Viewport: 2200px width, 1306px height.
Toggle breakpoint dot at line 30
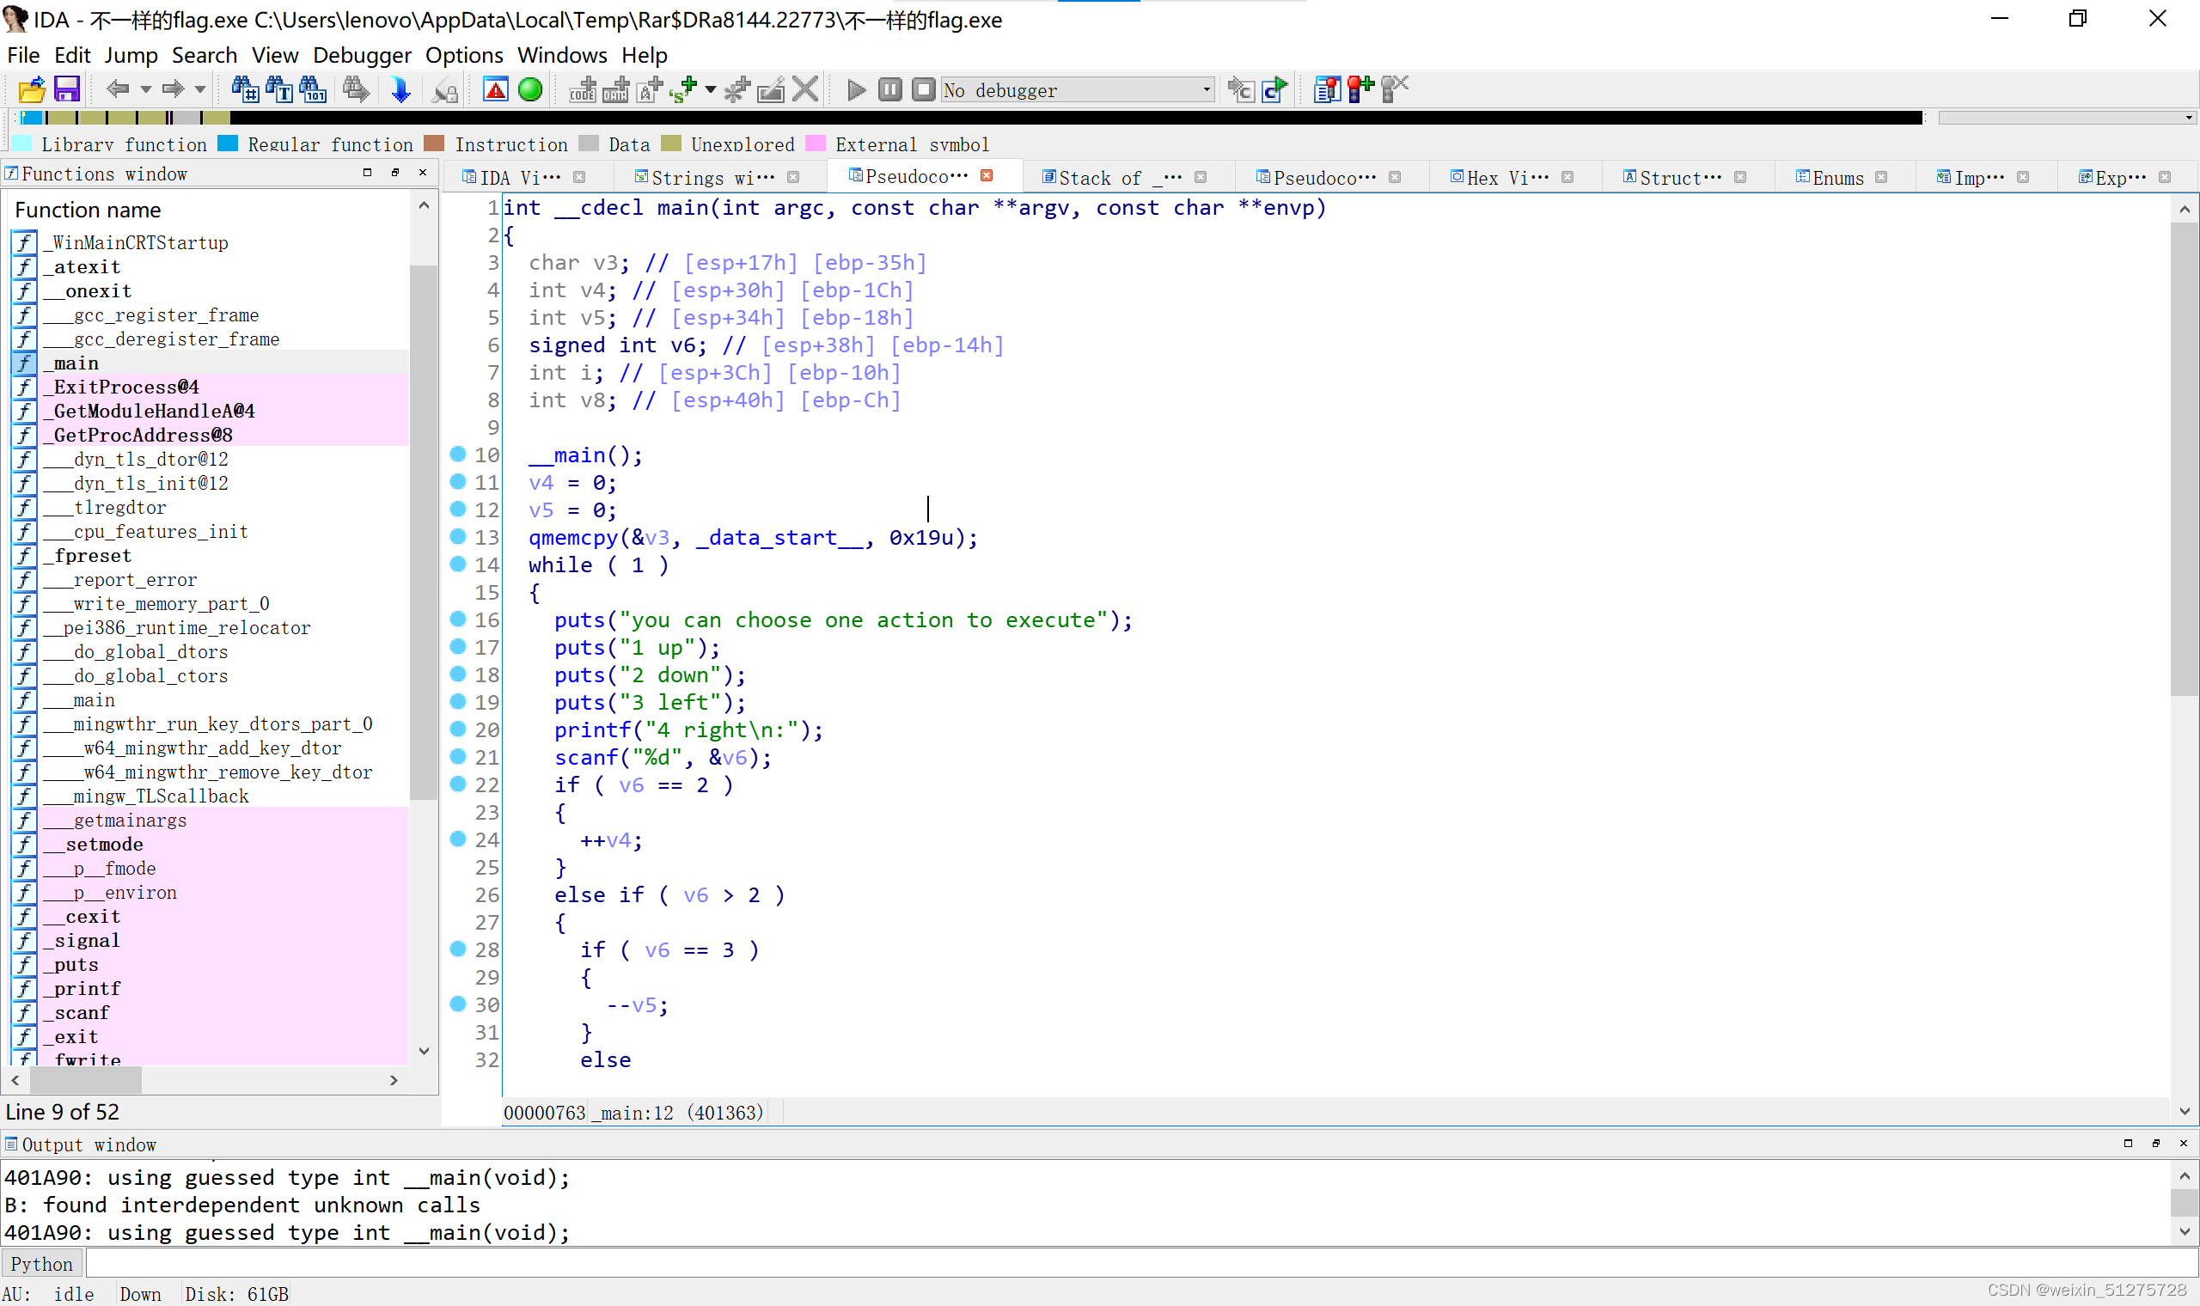point(457,1004)
